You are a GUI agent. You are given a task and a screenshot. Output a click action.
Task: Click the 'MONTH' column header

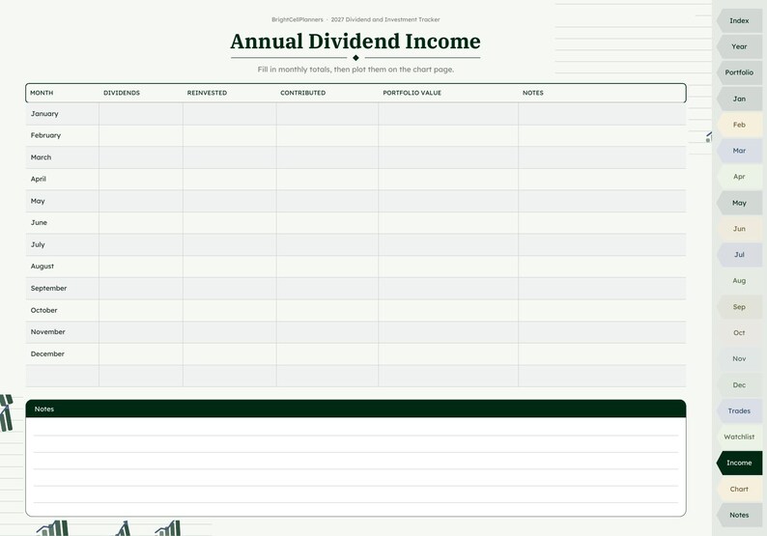(x=42, y=93)
